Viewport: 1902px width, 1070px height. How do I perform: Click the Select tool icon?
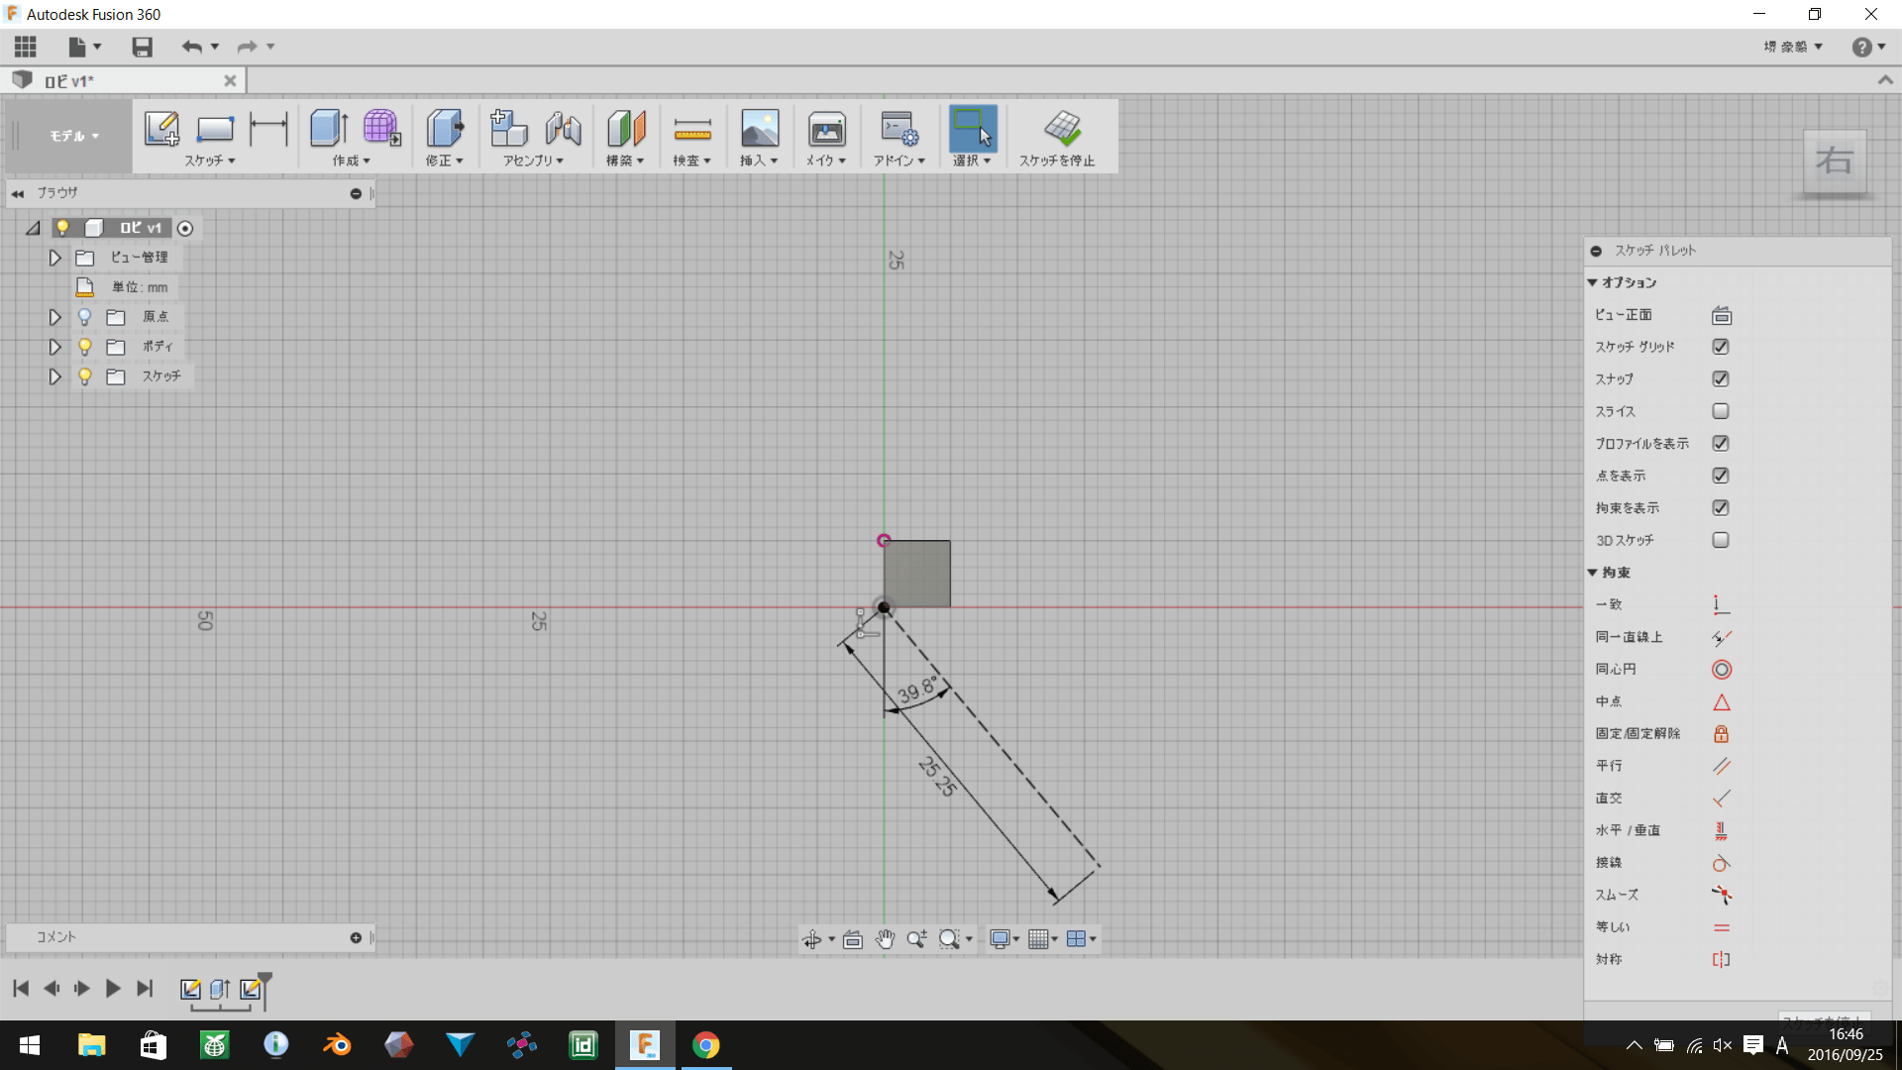973,129
